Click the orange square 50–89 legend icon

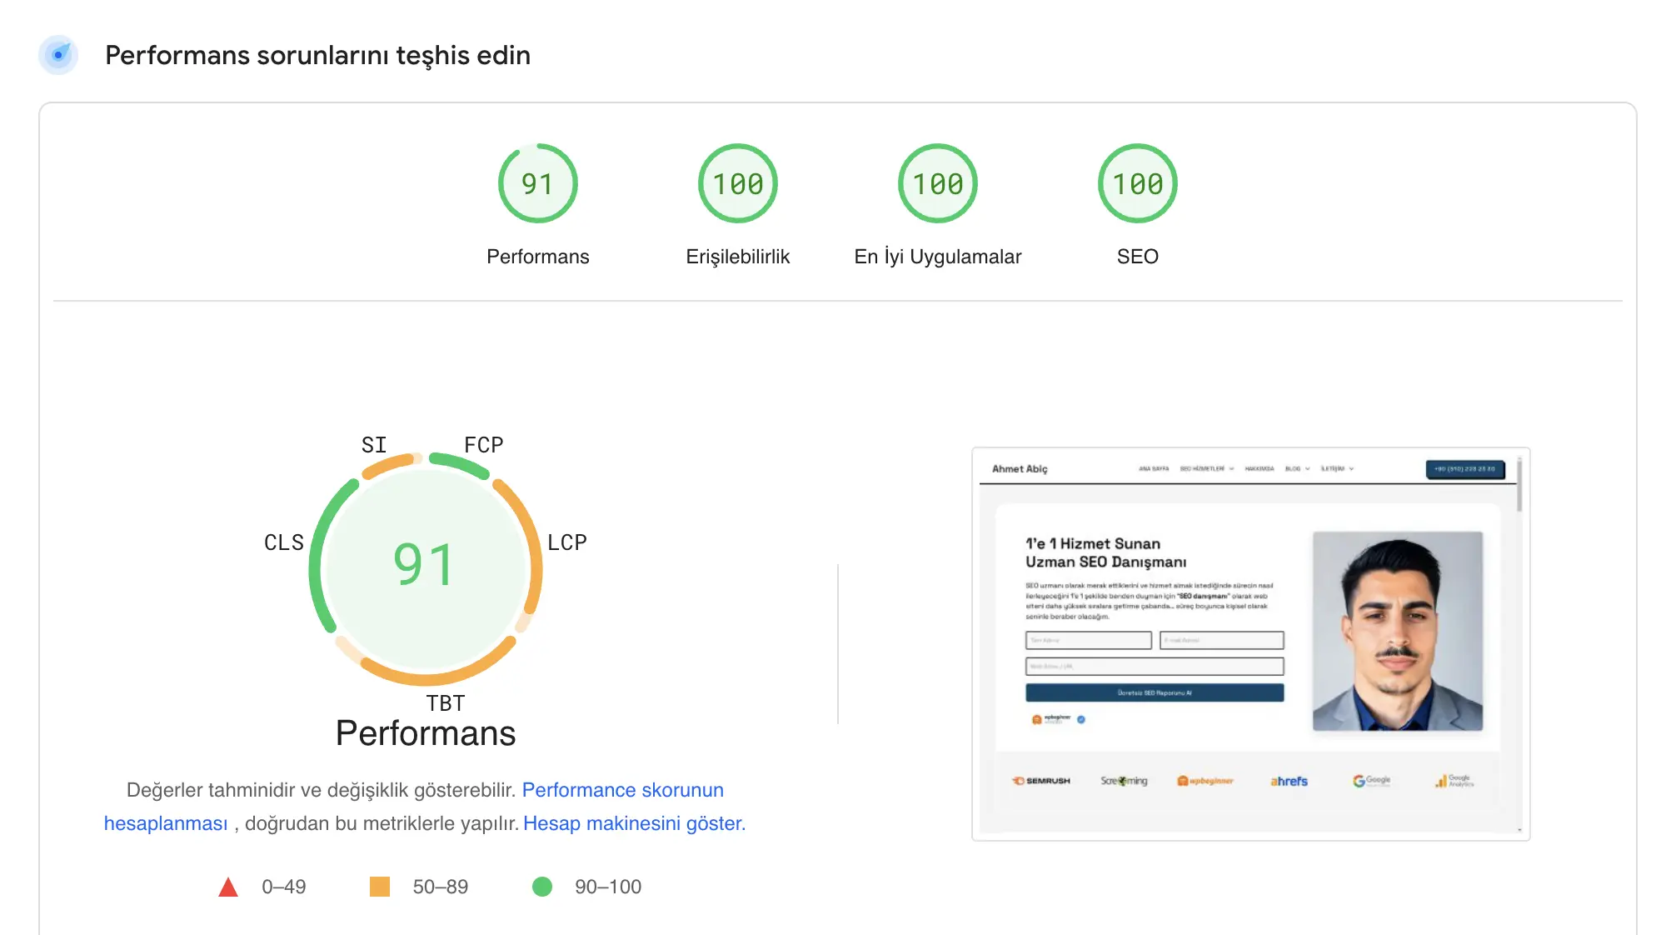coord(380,887)
